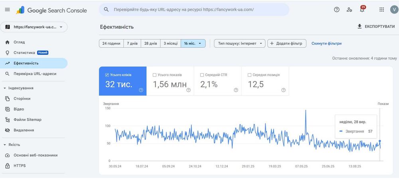Image resolution: width=399 pixels, height=183 pixels.
Task: Click the ЕКСПОРТУВАТИ button
Action: [x=376, y=26]
